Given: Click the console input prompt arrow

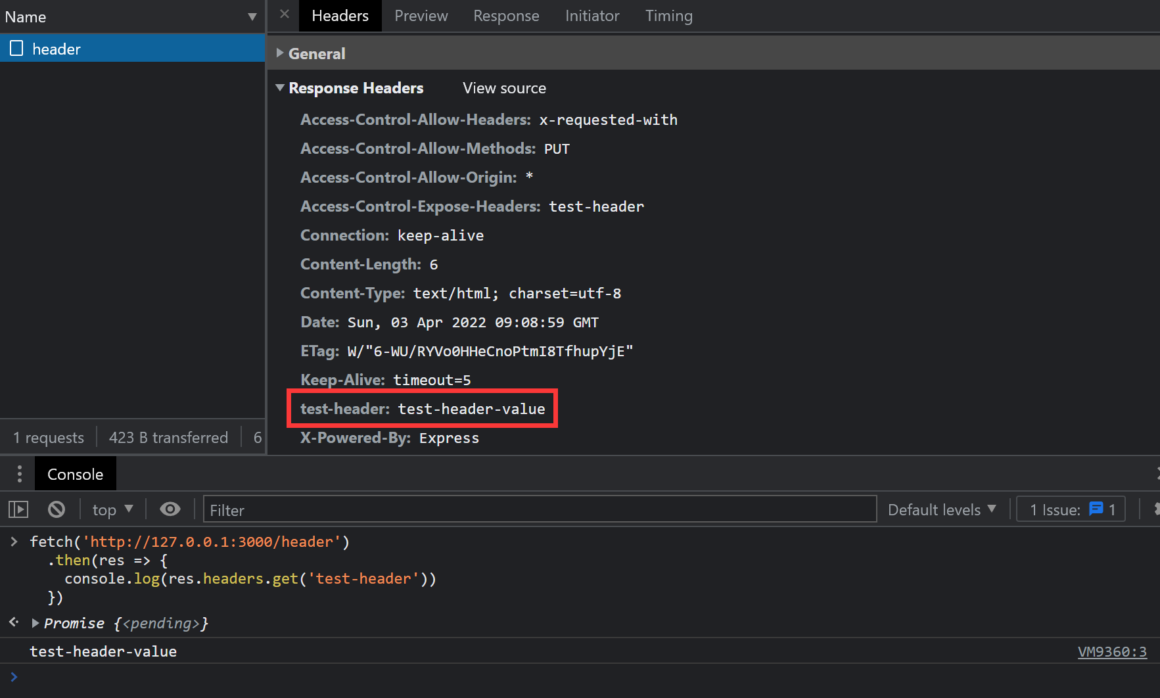Looking at the screenshot, I should (14, 676).
